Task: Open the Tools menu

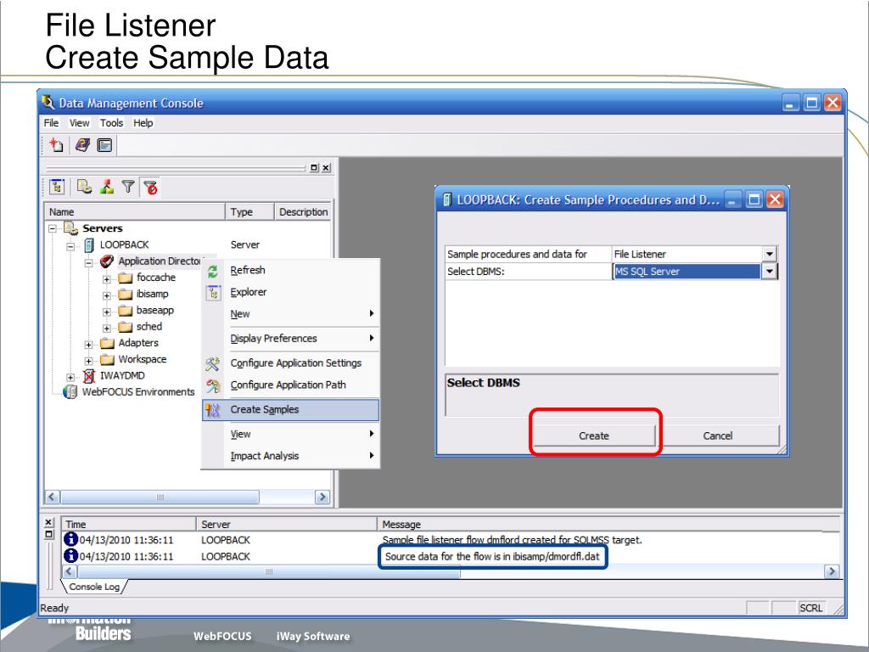Action: (x=111, y=123)
